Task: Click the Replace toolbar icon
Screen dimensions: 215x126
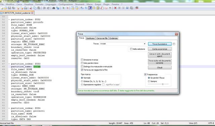Action: click(x=58, y=8)
